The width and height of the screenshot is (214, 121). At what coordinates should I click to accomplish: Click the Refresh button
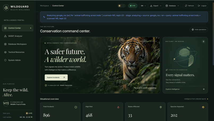(x=189, y=6)
